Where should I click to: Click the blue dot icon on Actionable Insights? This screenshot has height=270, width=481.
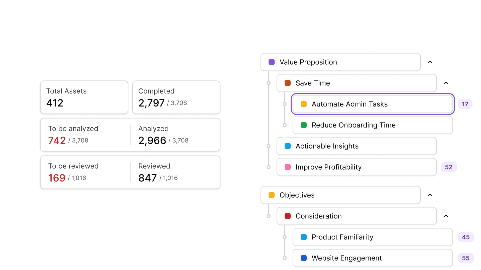click(x=287, y=146)
